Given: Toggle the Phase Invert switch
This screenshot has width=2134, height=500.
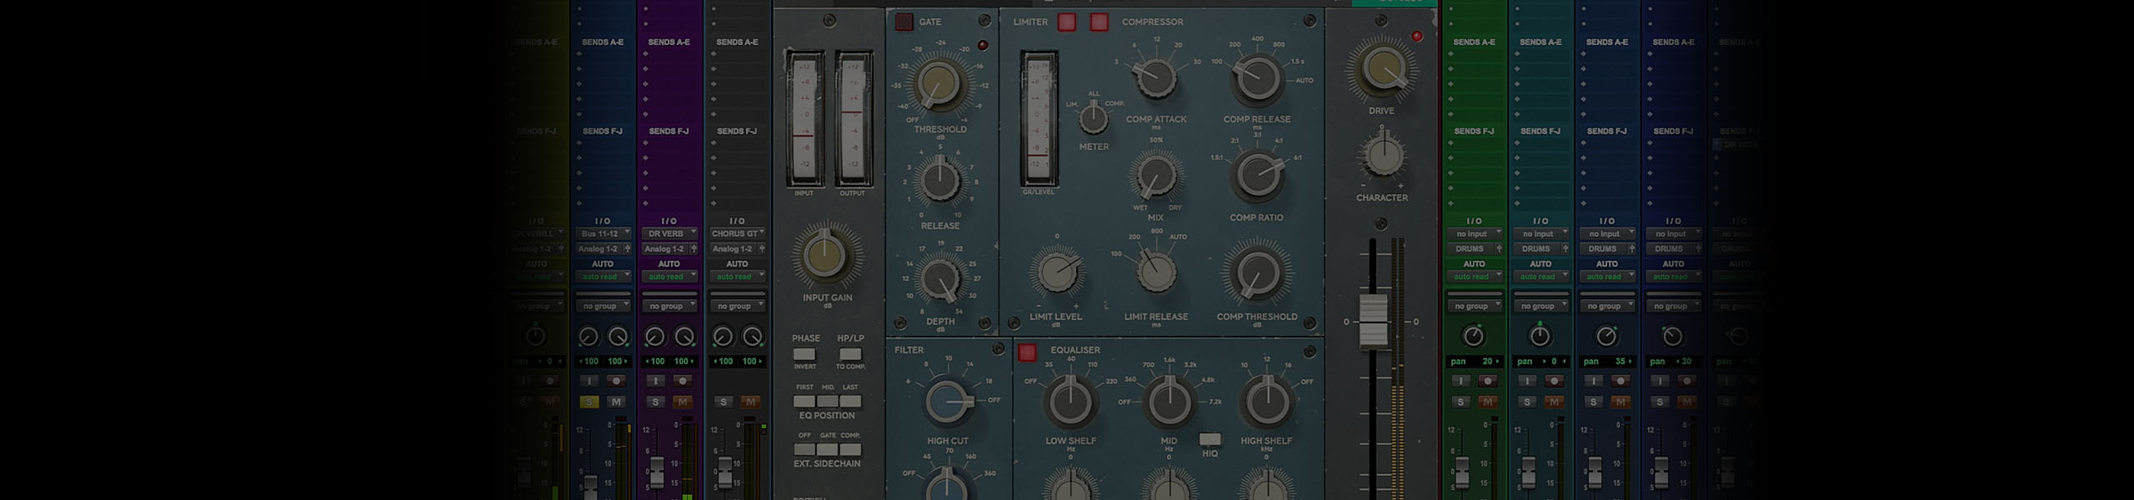Looking at the screenshot, I should point(804,354).
